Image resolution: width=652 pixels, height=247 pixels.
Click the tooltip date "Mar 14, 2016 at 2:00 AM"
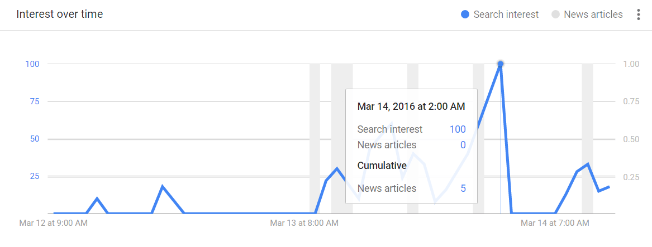coord(411,106)
